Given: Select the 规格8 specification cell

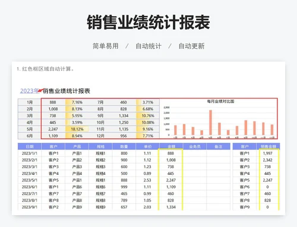Looking at the screenshot, I should (100, 200).
